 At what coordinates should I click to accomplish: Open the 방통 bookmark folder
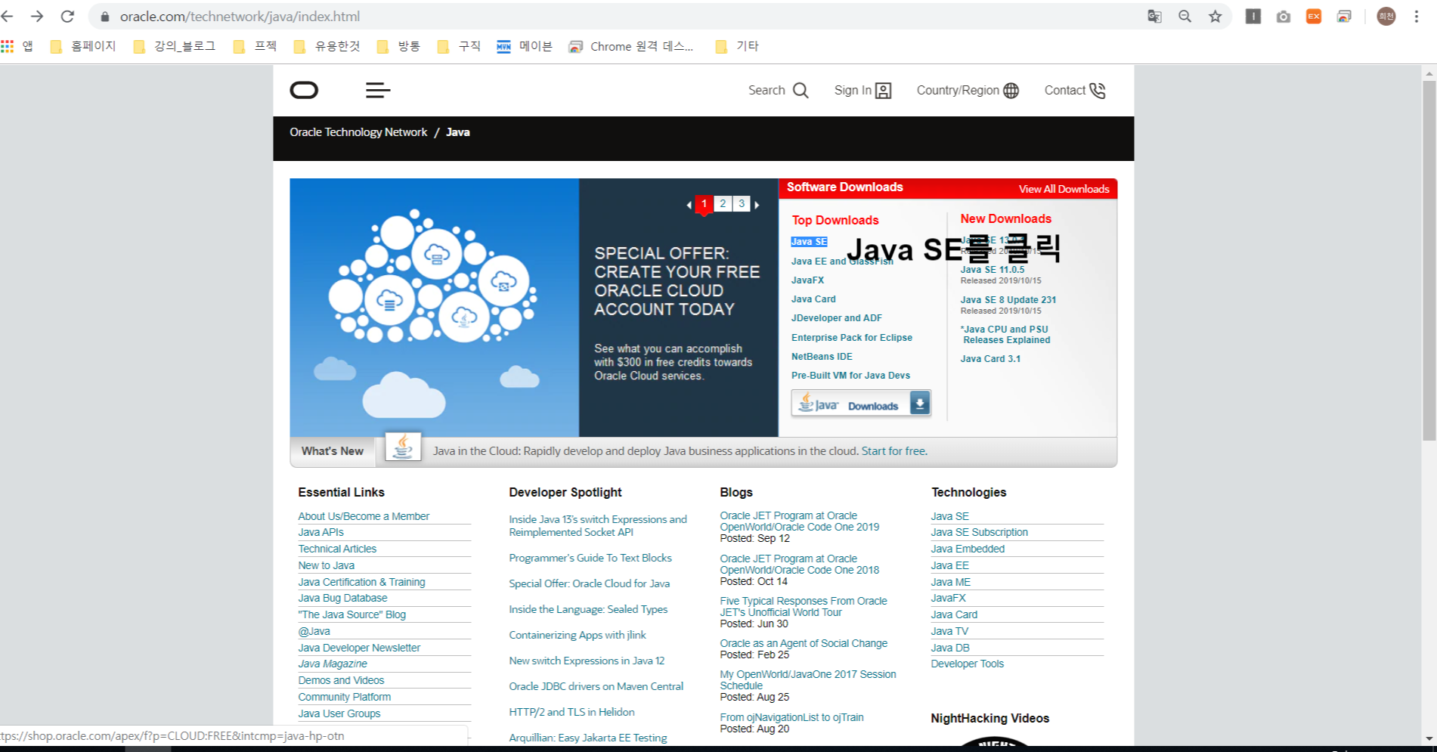pos(399,46)
